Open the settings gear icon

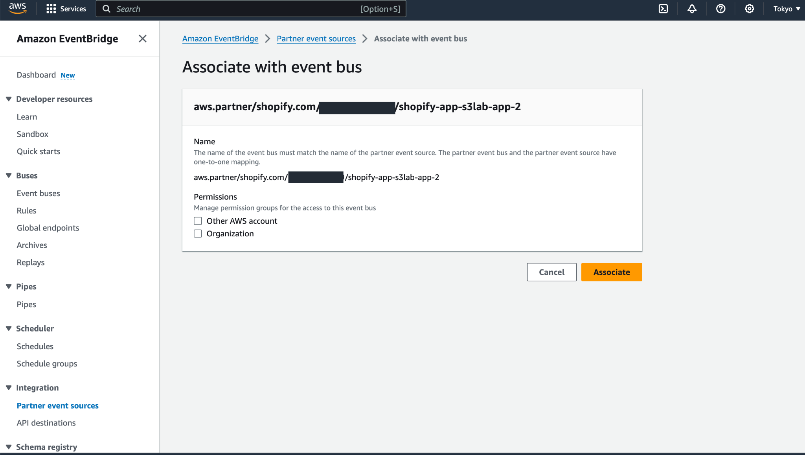[x=749, y=9]
